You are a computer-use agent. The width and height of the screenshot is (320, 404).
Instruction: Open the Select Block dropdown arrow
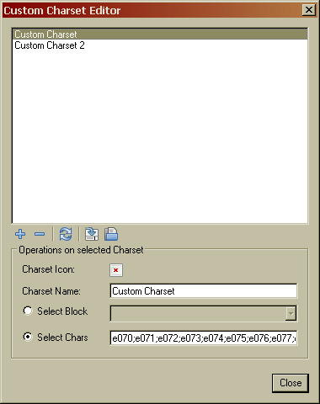click(x=291, y=313)
